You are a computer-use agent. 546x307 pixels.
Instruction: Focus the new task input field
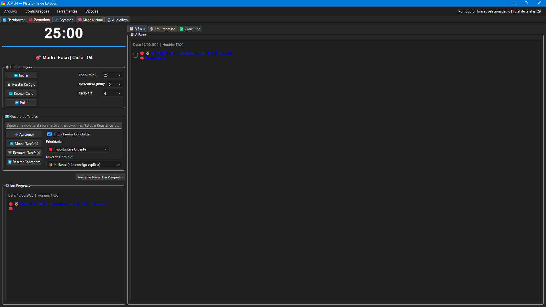pyautogui.click(x=64, y=125)
